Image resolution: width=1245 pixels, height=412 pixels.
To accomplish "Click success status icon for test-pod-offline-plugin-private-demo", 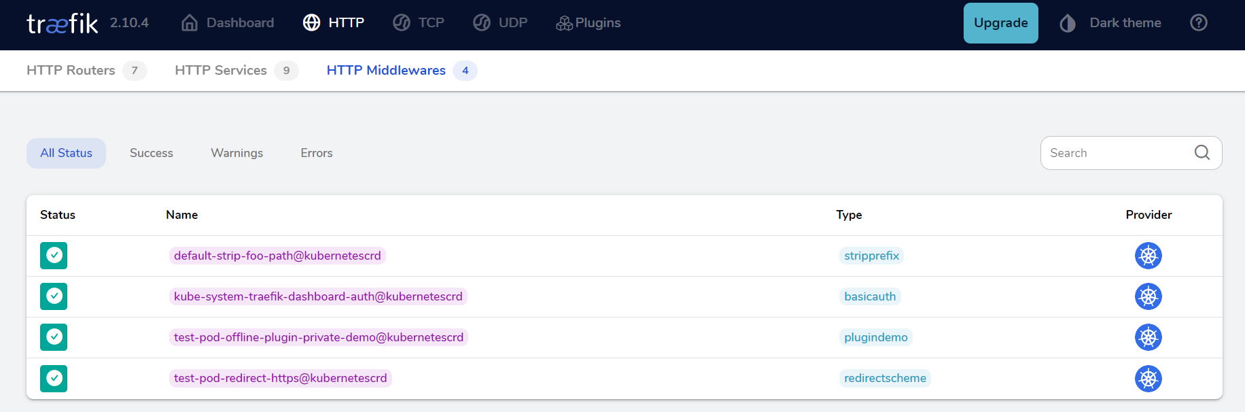I will (54, 337).
